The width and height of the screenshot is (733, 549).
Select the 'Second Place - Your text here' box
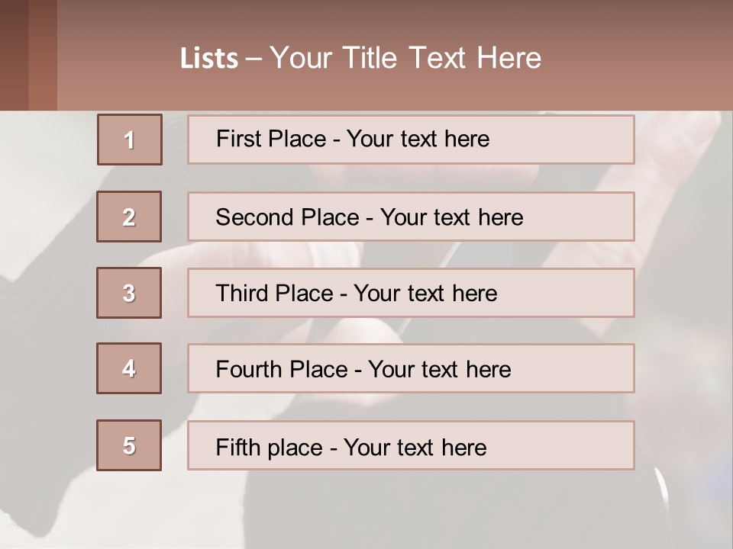411,217
